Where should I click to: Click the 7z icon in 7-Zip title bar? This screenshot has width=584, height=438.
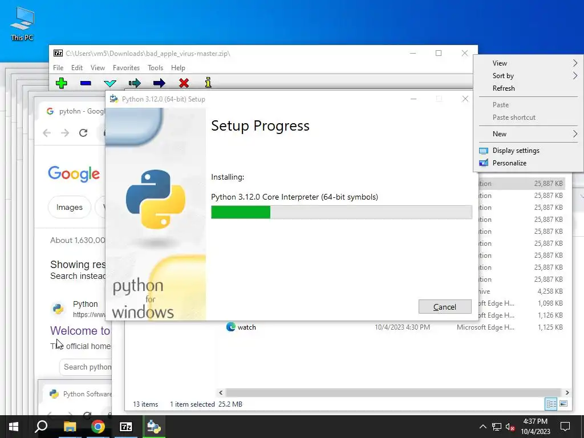58,53
